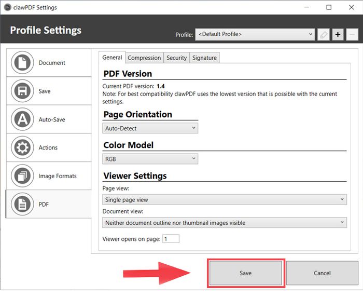The image size is (363, 297).
Task: Click the Save button at bottom
Action: click(246, 273)
